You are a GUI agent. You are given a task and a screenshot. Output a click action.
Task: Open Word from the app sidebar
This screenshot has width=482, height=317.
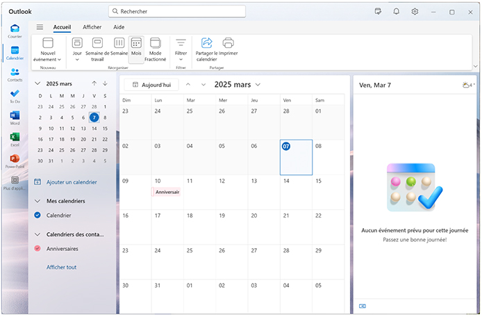tap(15, 117)
